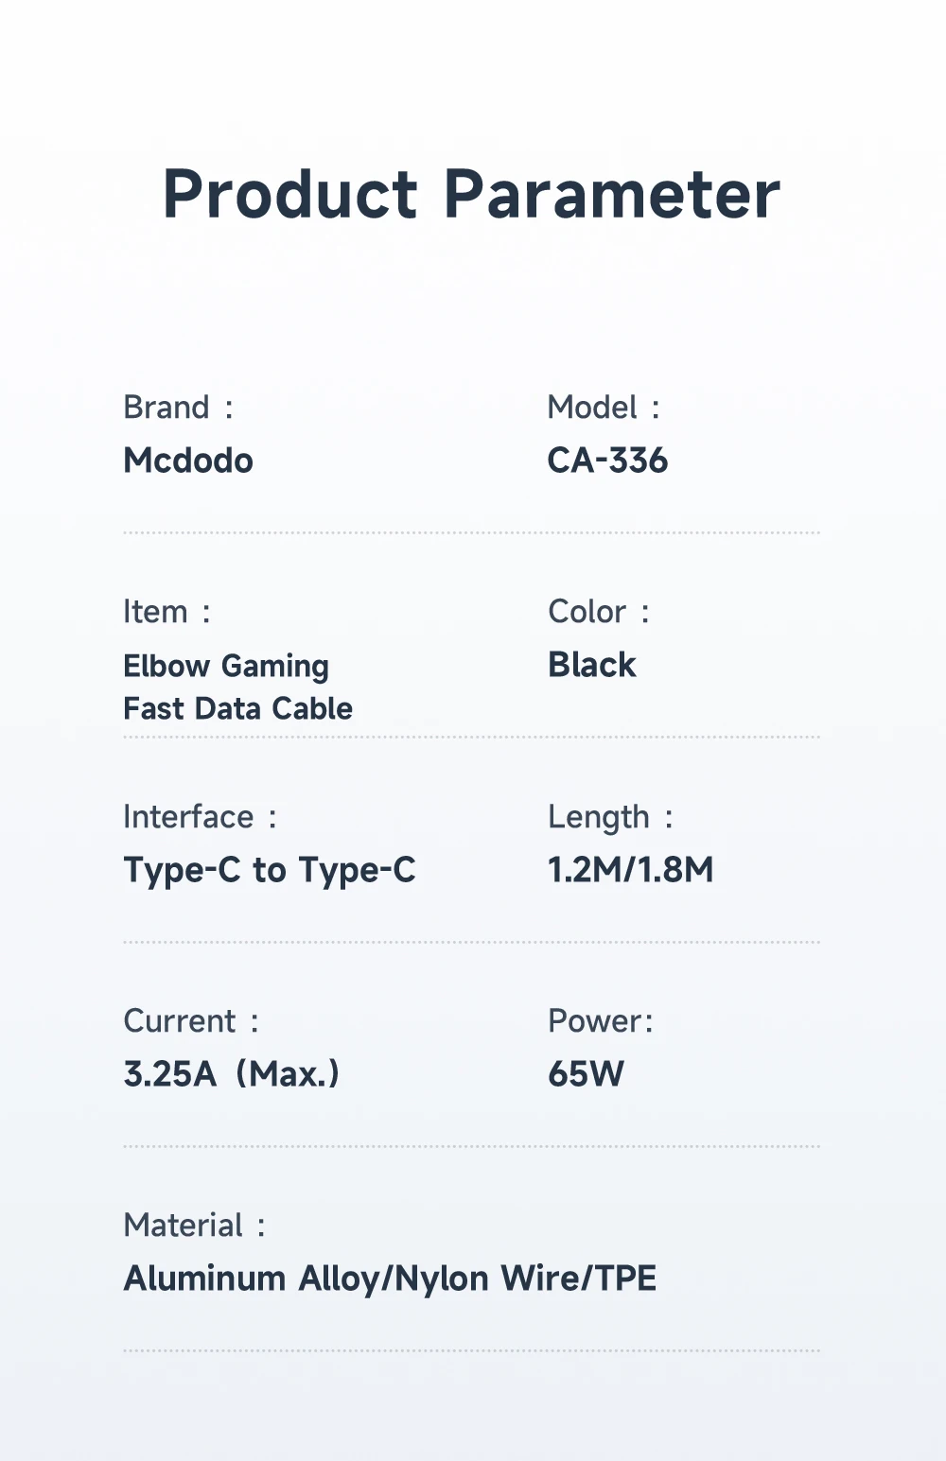Select the 1.2M/1.8M length value
946x1461 pixels.
(631, 870)
